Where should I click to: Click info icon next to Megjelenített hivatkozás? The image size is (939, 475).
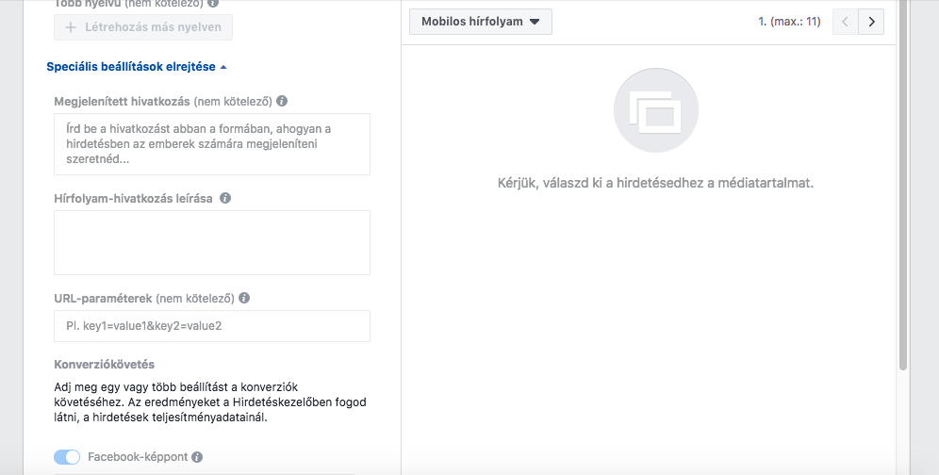282,101
